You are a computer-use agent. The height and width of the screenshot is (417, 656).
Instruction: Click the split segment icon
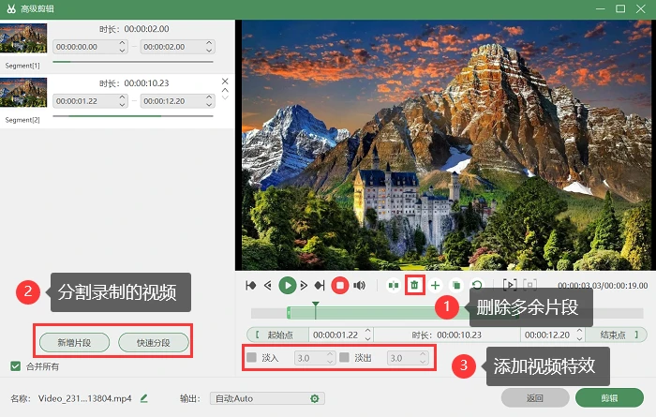(x=394, y=286)
